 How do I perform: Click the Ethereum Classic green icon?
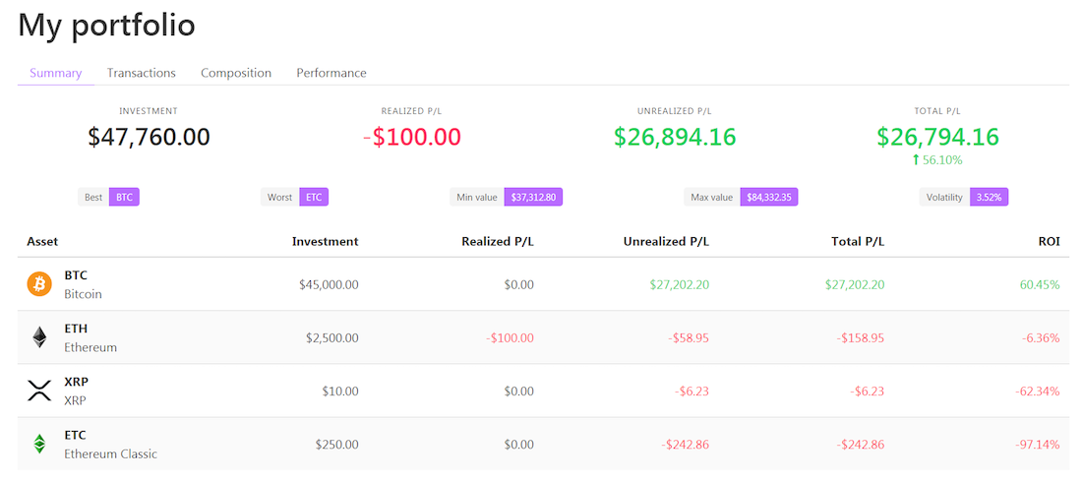click(38, 444)
